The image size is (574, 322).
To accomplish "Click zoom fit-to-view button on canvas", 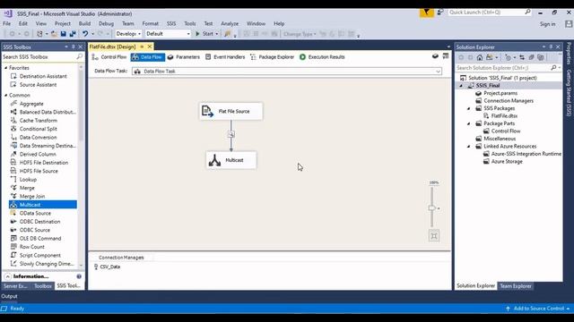I will (x=434, y=236).
